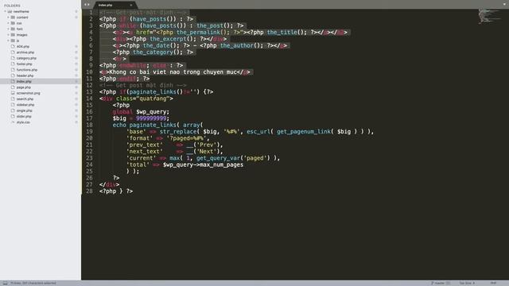Click the FOLDERS sidebar heading
Viewport: 509px width, 286px height.
12,6
